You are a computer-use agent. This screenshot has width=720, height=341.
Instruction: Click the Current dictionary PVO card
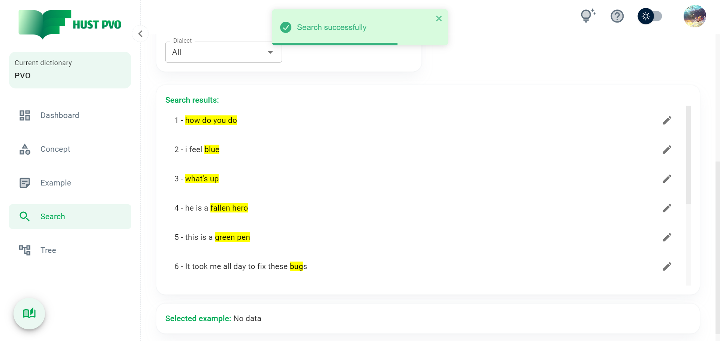click(x=70, y=70)
